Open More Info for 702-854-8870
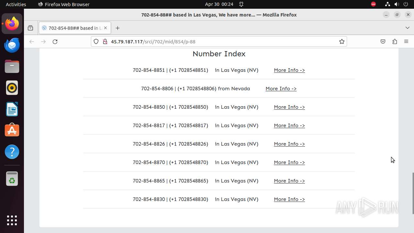Screen dimensions: 414x233 point(289,162)
